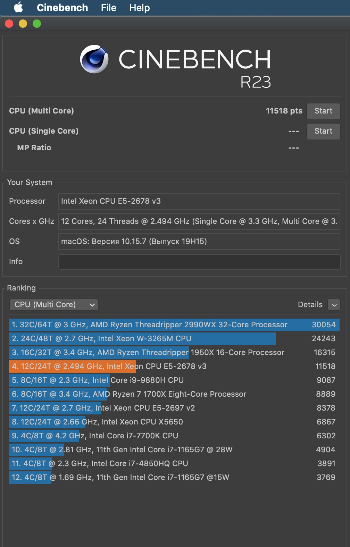Start the CPU Multi Core test
Screen dimensions: 350x547
coord(323,111)
